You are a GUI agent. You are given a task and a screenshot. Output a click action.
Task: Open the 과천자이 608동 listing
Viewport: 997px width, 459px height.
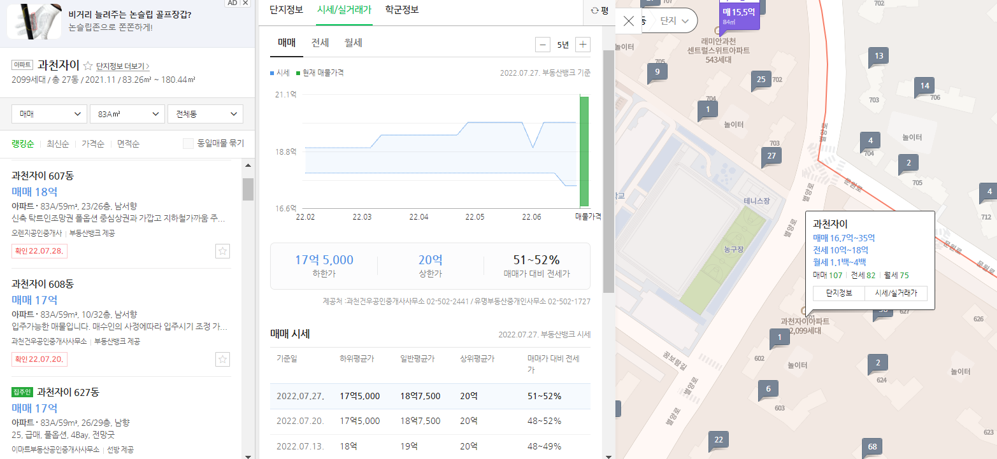43,284
